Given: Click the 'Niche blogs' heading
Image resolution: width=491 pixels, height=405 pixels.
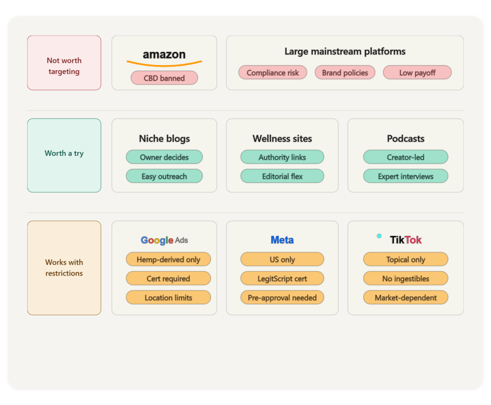Looking at the screenshot, I should click(x=164, y=139).
